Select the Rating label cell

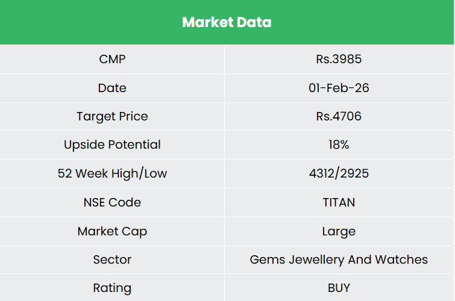pyautogui.click(x=112, y=288)
